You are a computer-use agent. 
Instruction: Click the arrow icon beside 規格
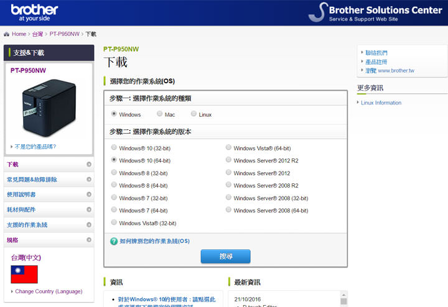89,240
